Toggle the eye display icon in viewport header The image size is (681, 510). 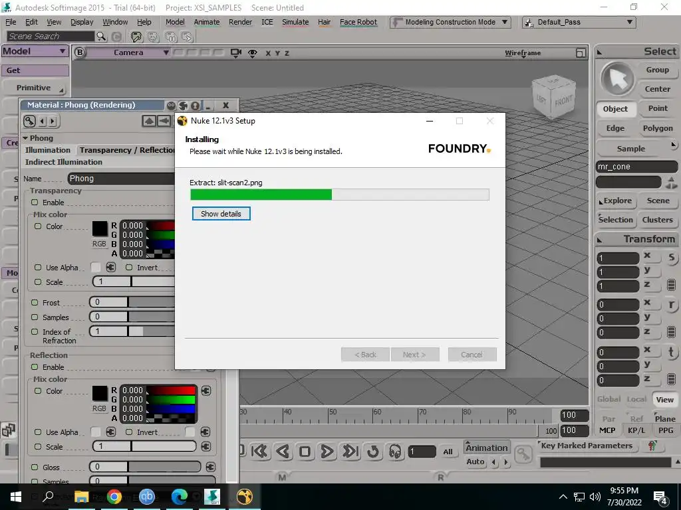coord(252,53)
